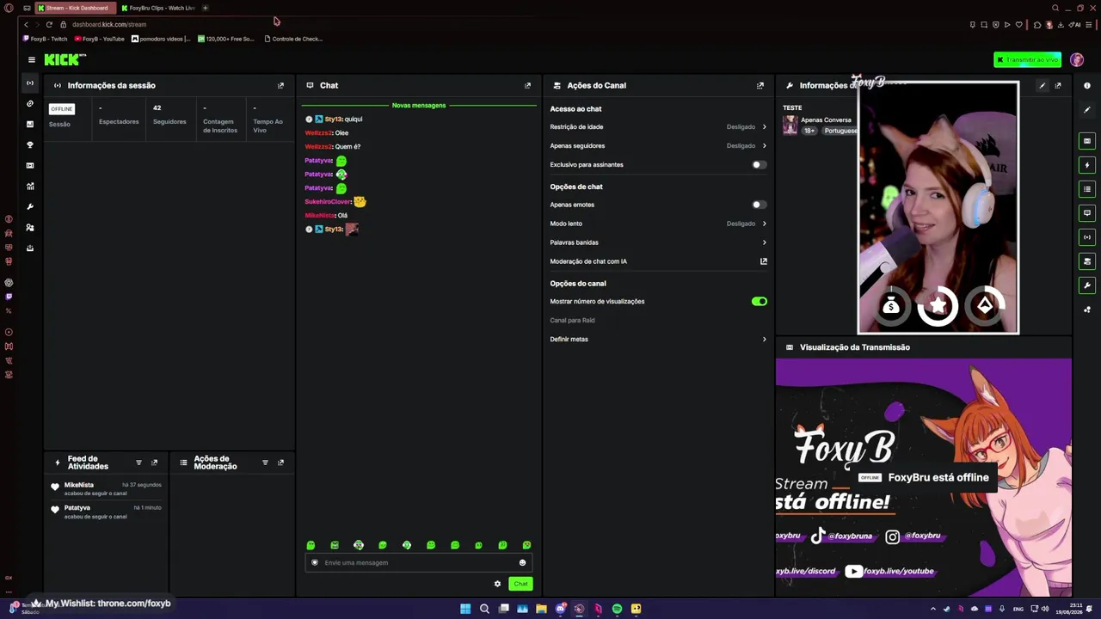The image size is (1101, 619).
Task: Click Wellzzs2 username in "Quem é?" message
Action: pyautogui.click(x=318, y=147)
